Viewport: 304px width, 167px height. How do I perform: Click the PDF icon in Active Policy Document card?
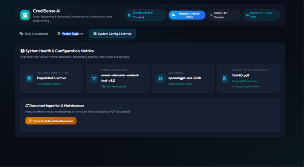tap(225, 79)
